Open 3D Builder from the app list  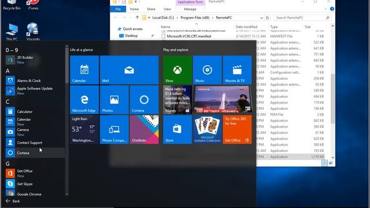pyautogui.click(x=35, y=60)
